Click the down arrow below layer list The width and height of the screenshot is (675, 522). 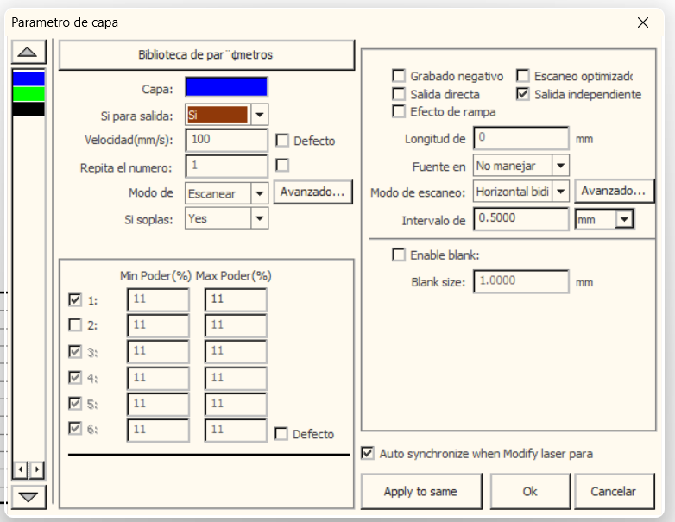pos(28,496)
